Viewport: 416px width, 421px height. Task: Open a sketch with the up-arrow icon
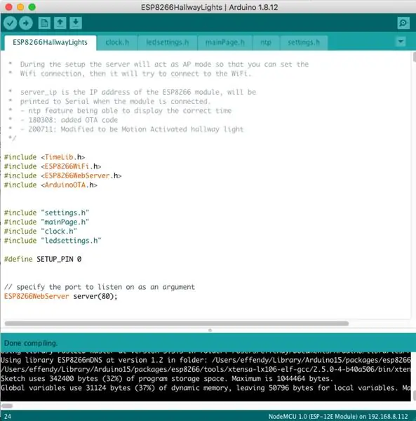(60, 23)
